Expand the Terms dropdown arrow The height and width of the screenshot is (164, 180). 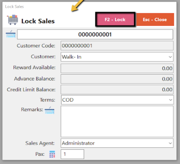tap(171, 100)
